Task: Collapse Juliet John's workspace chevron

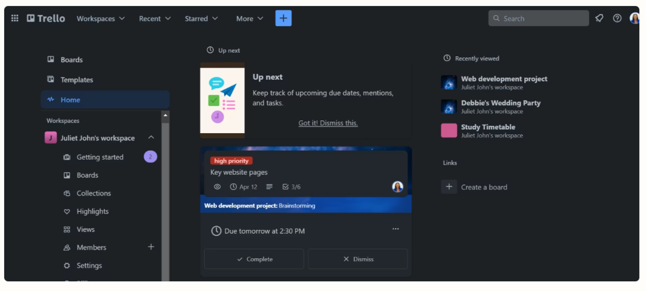Action: [152, 138]
